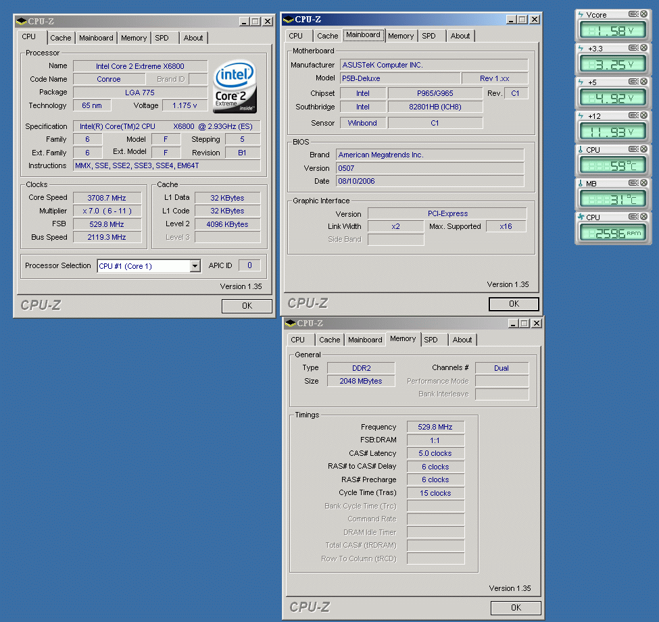Click the memory Size value "2048 MBytes"
Screen dimensions: 659x622
point(361,381)
